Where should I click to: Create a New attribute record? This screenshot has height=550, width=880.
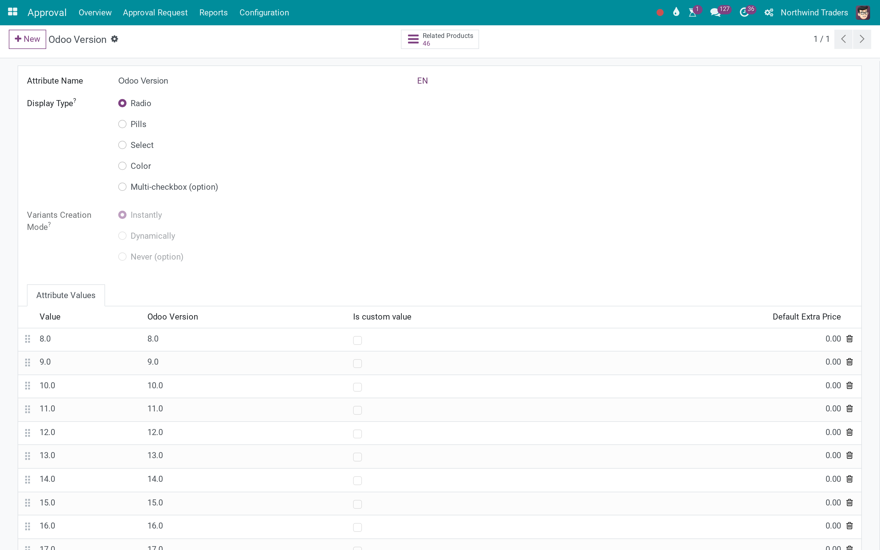pos(27,39)
